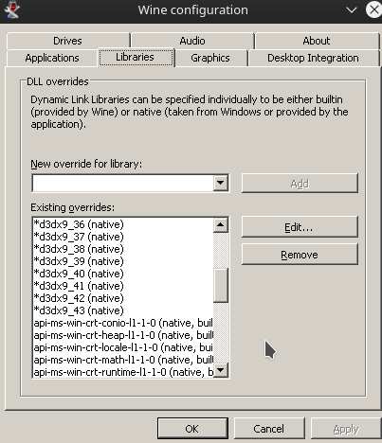382x443 pixels.
Task: Select api-ms-win-crt-locale-l1-1-0 override
Action: click(x=123, y=347)
